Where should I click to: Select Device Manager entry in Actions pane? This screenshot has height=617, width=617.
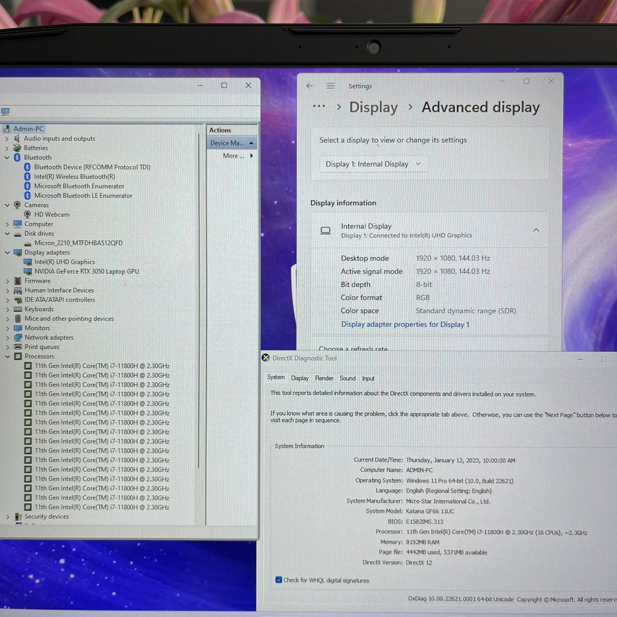pyautogui.click(x=232, y=143)
